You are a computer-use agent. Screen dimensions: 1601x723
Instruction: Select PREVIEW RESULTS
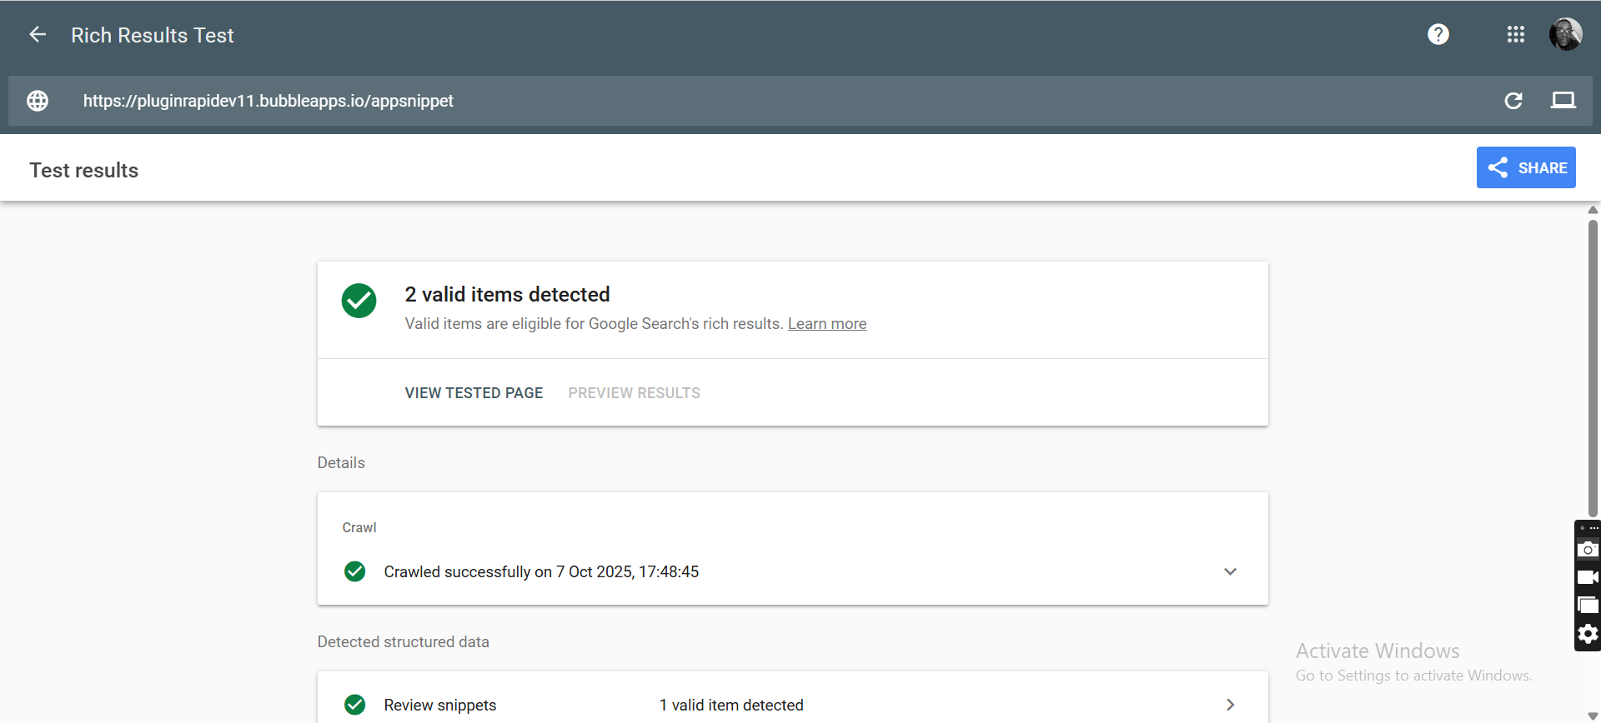point(634,393)
